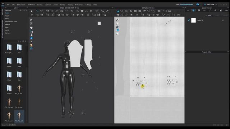This screenshot has width=230, height=129.
Task: Open the Topstitch icon tab in Object Browser
Action: click(210, 10)
